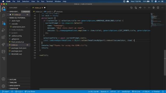This screenshot has height=93, width=166.
Task: Go to line via Ln 55, Col 96
Action: 93,91
